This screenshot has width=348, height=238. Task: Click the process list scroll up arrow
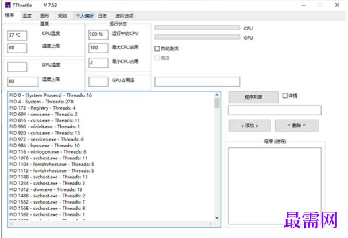pyautogui.click(x=217, y=95)
